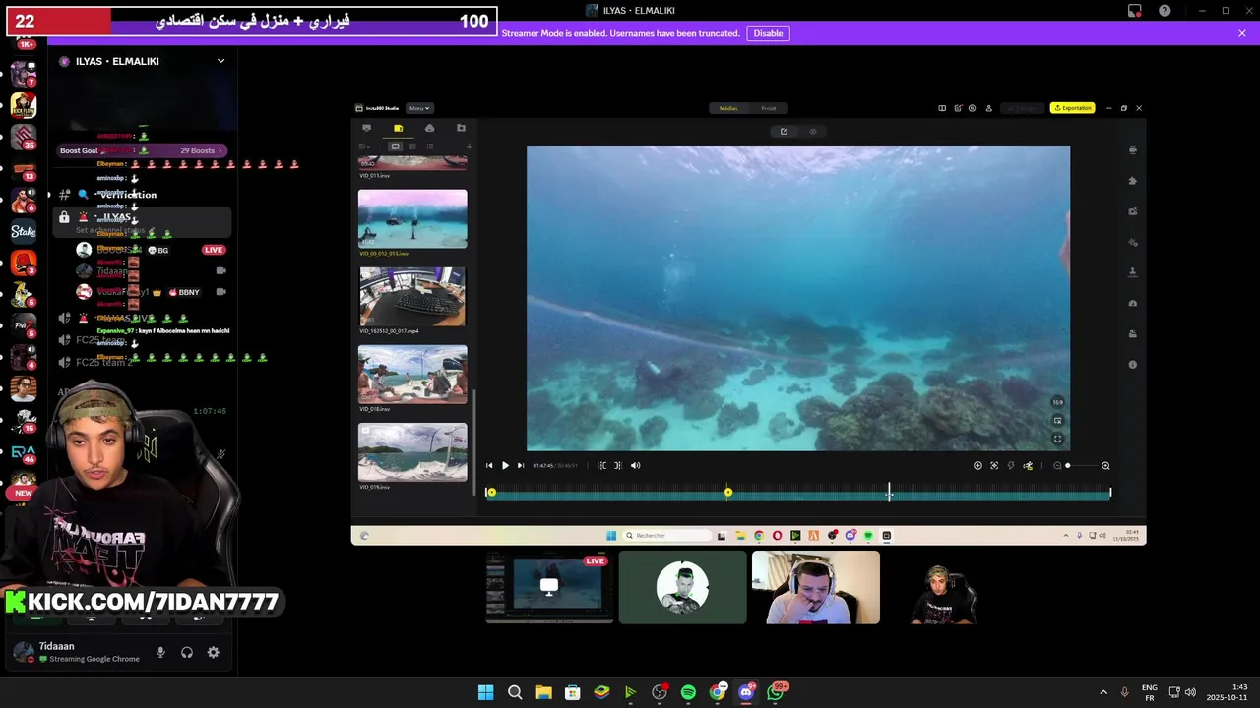Select the VID_019.insv panorama thumbnail

[x=412, y=452]
